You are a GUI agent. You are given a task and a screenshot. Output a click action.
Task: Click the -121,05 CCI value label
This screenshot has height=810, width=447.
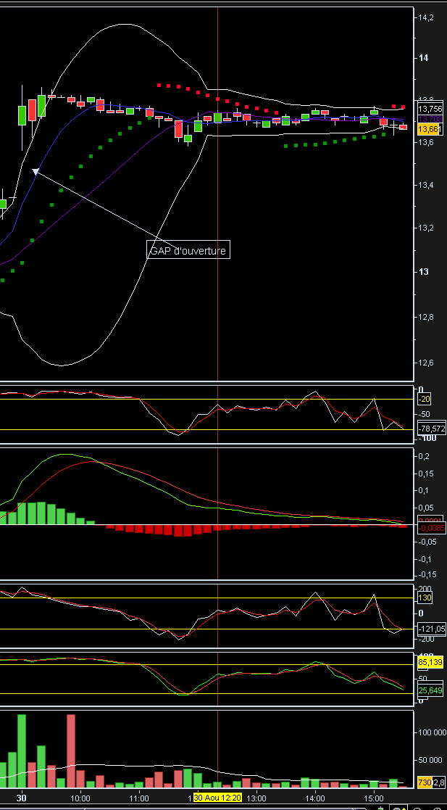[x=431, y=629]
